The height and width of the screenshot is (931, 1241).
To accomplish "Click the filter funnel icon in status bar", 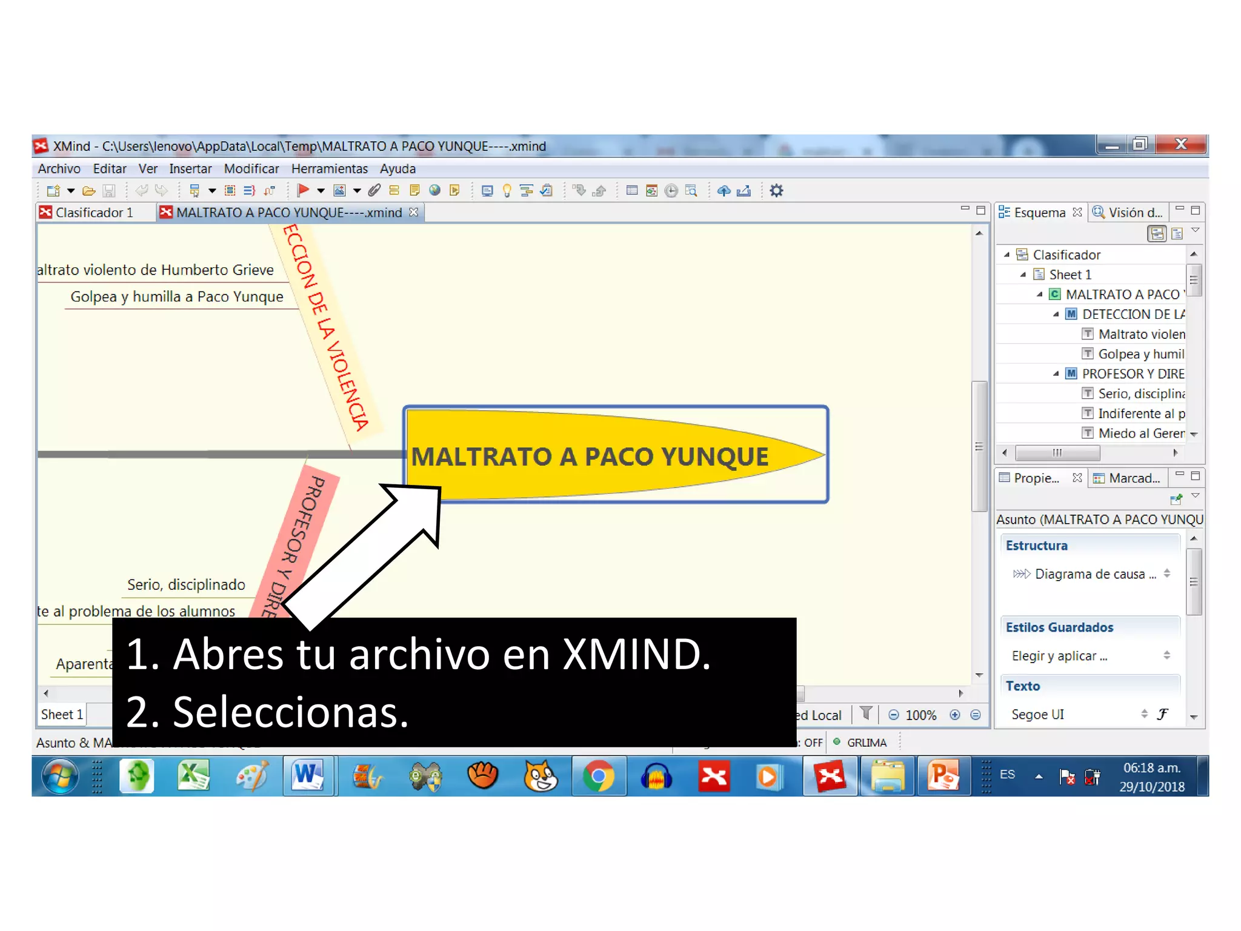I will [x=867, y=714].
